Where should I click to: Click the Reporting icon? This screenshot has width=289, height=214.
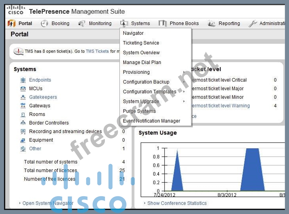pyautogui.click(x=212, y=24)
